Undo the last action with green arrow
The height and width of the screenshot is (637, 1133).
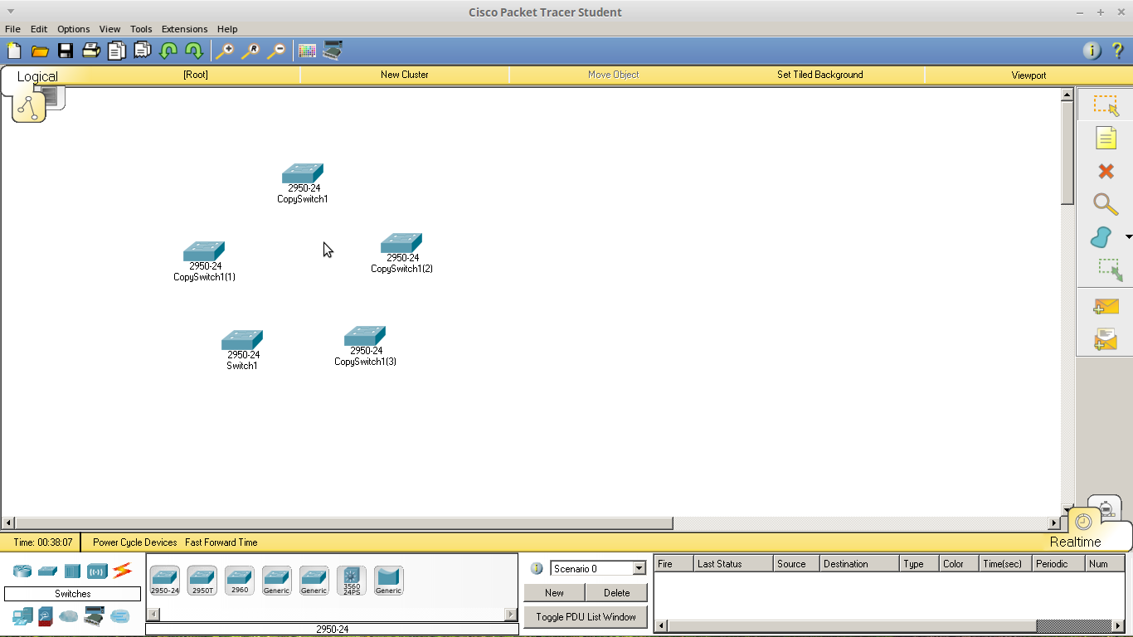tap(168, 51)
